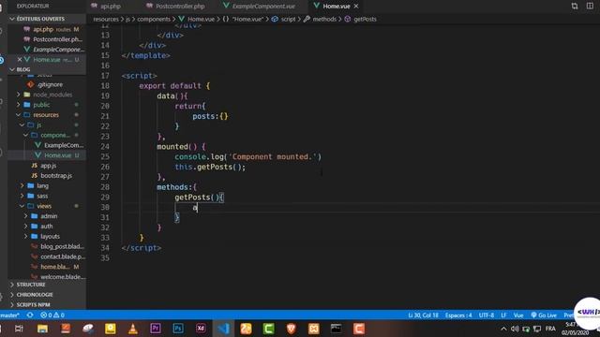Expand the sass folder
This screenshot has height=337, width=600.
pos(42,196)
